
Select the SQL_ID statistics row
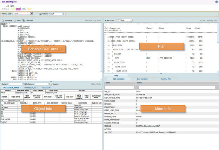pyautogui.click(x=161, y=92)
